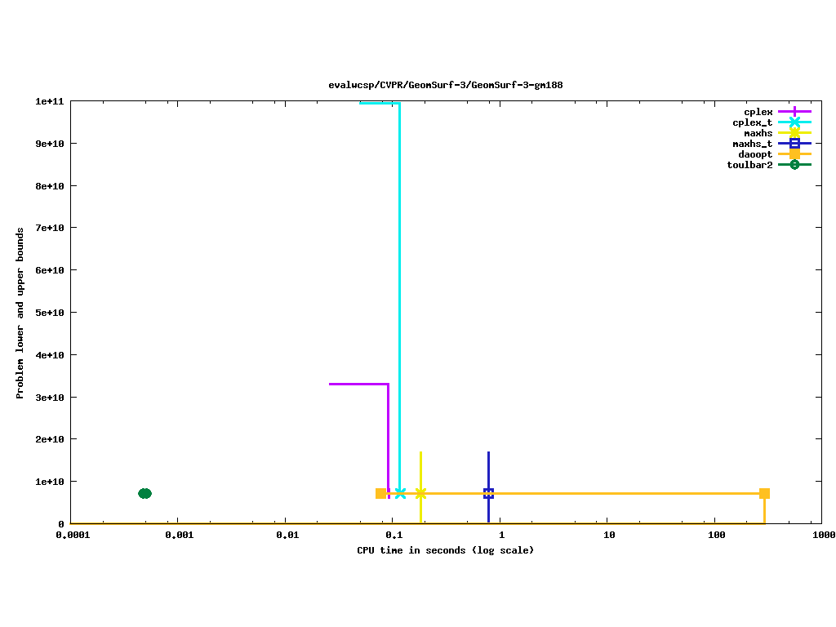Viewport: 836px width, 627px height.
Task: Click the green circle marker in toulbar2 legend
Action: pyautogui.click(x=794, y=164)
